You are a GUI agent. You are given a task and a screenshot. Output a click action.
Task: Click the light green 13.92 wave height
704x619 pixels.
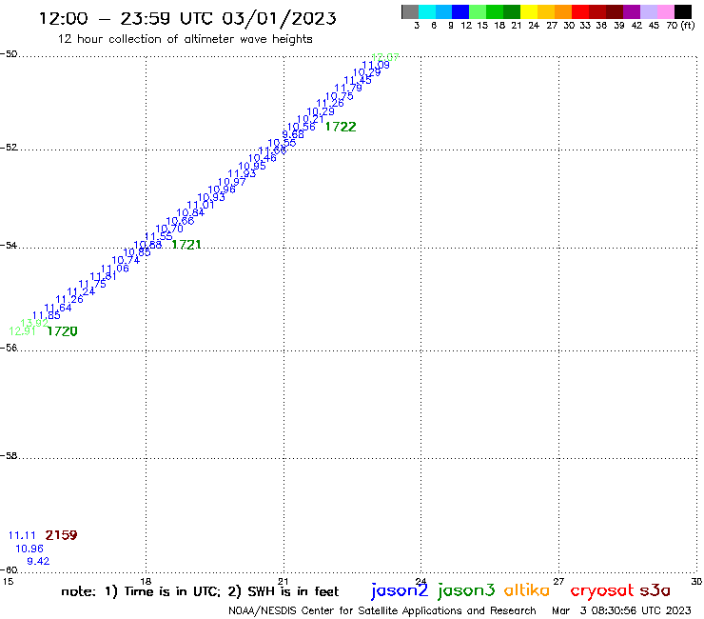(x=34, y=323)
